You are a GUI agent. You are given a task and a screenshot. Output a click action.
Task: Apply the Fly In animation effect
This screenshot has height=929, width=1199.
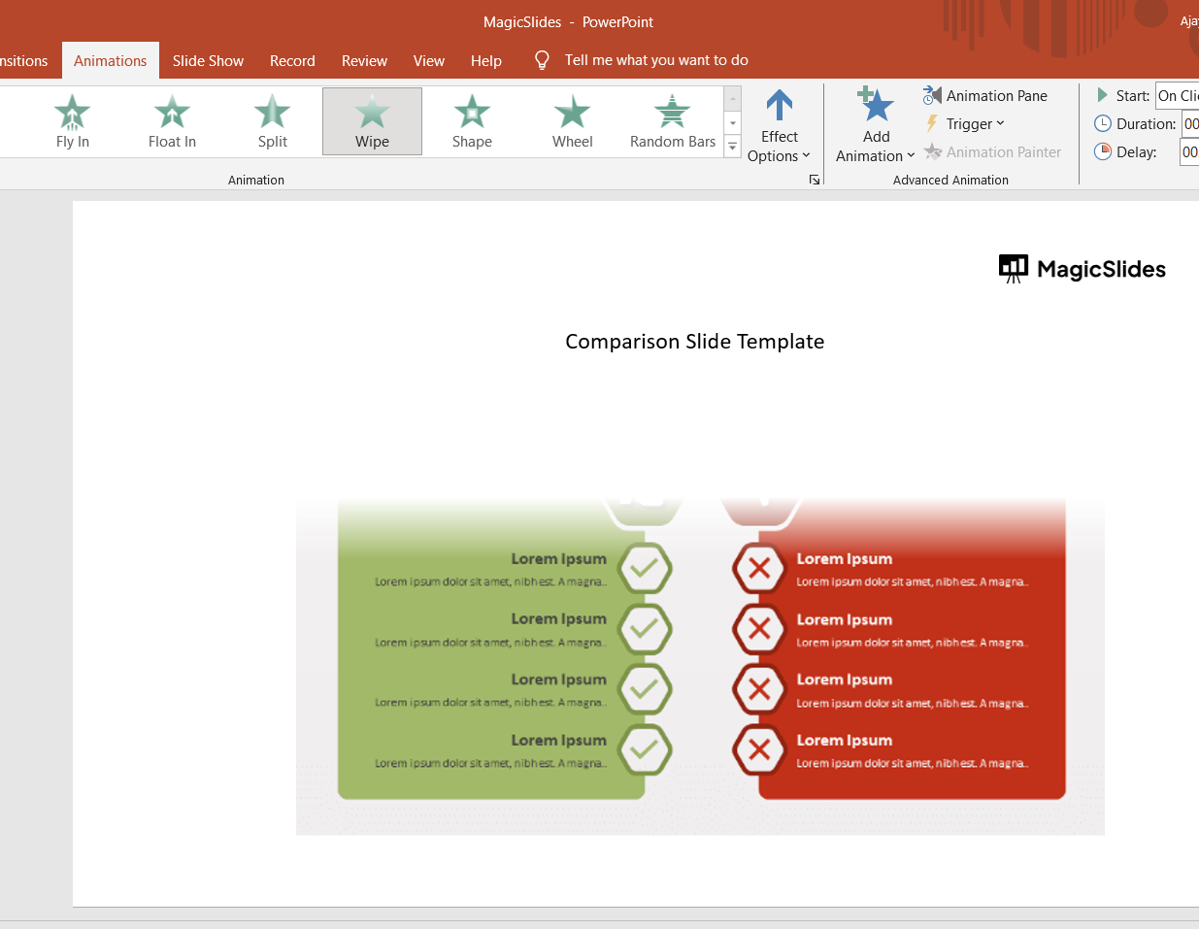tap(72, 121)
